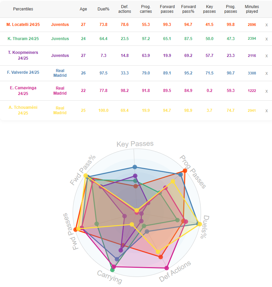Click the Percentiles header label
This screenshot has height=287, width=272.
tap(23, 9)
